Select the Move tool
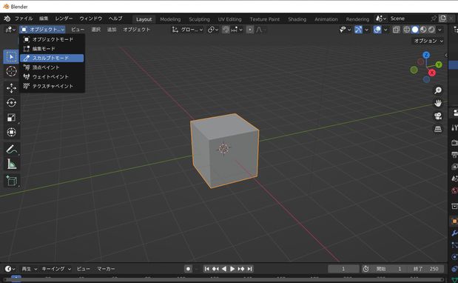Image resolution: width=458 pixels, height=283 pixels. coord(11,88)
